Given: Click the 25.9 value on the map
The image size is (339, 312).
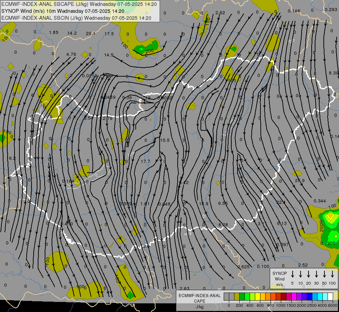Looking at the screenshot, I should pos(300,180).
